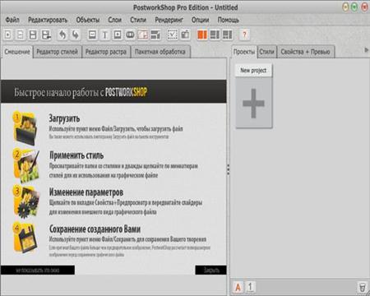
Task: Open the Файл menu
Action: (12, 20)
